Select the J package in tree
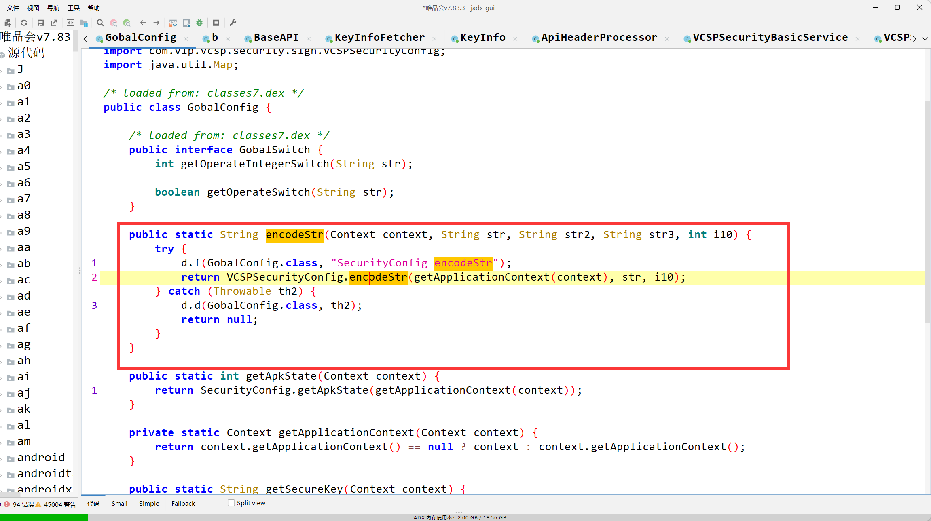Viewport: 931px width, 521px height. click(20, 70)
